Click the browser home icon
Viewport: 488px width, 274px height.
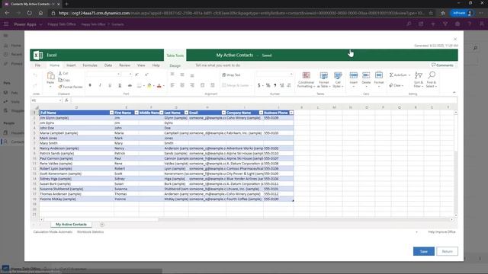[x=40, y=13]
